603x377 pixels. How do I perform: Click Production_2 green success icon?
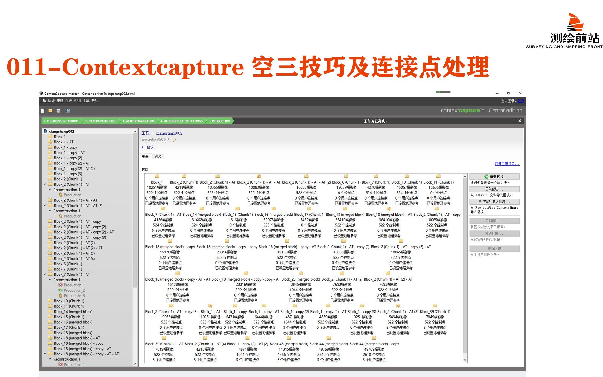(60, 290)
